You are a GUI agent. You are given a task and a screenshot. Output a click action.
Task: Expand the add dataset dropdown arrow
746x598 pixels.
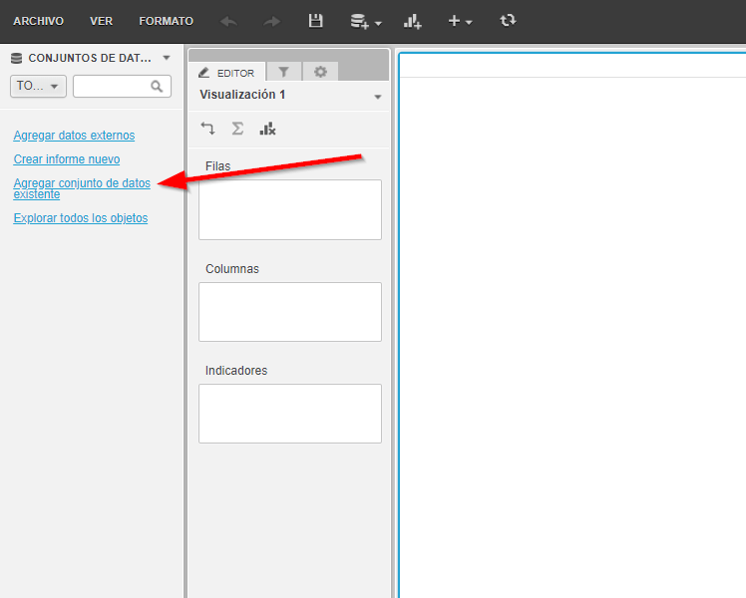click(378, 23)
